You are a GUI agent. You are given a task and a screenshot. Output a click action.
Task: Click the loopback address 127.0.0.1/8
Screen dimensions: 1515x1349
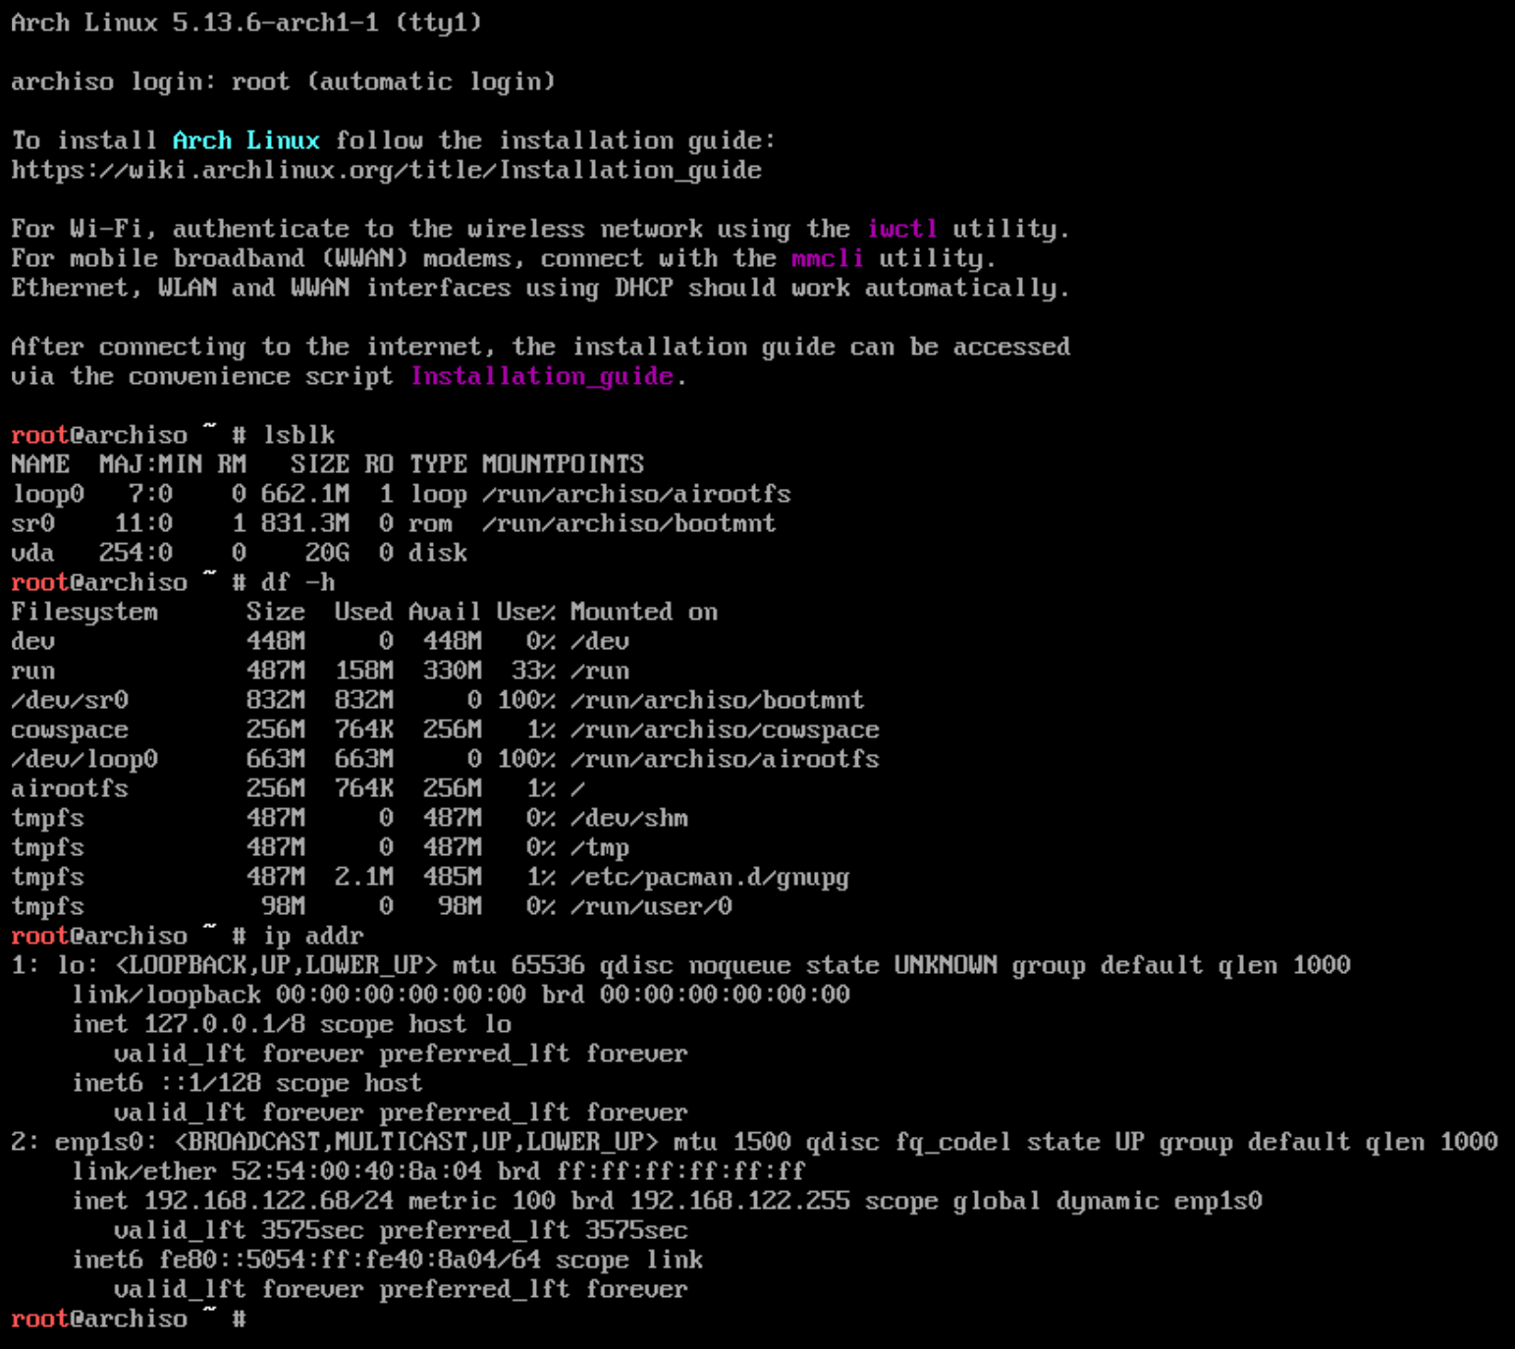(x=224, y=1024)
